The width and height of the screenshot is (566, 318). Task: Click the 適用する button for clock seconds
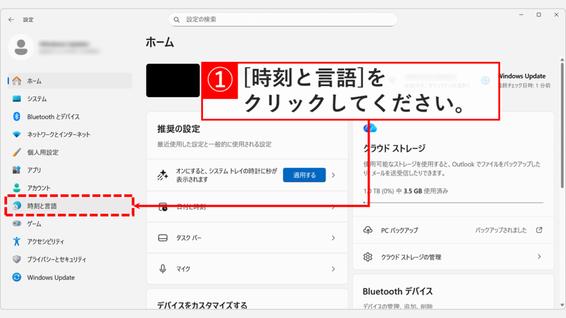304,175
